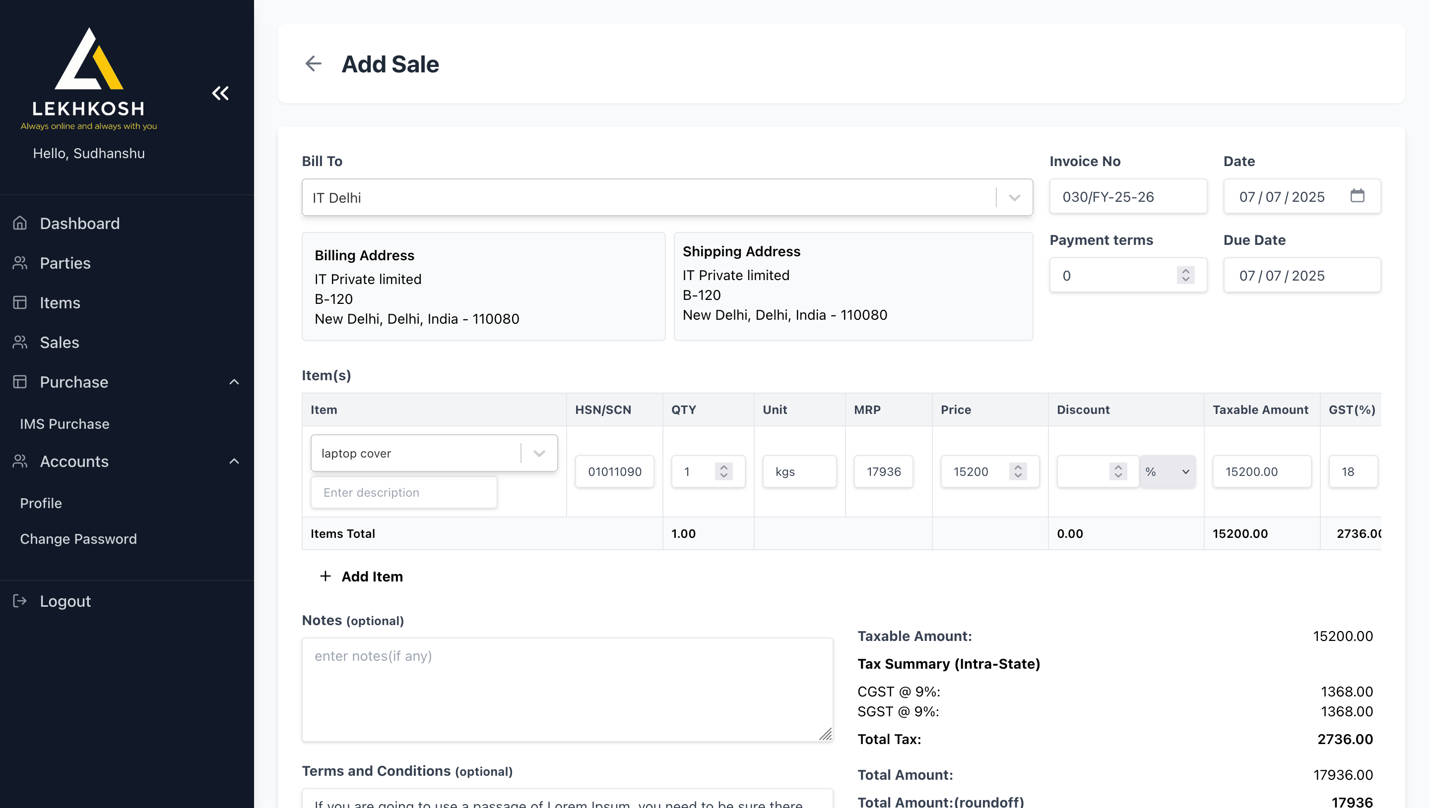
Task: Open the calendar picker in the Date field
Action: 1358,196
